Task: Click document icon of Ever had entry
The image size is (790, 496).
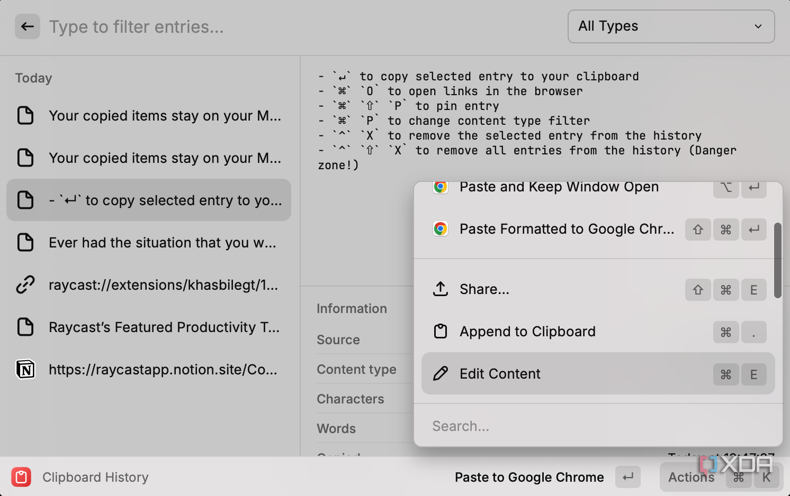Action: pyautogui.click(x=25, y=242)
